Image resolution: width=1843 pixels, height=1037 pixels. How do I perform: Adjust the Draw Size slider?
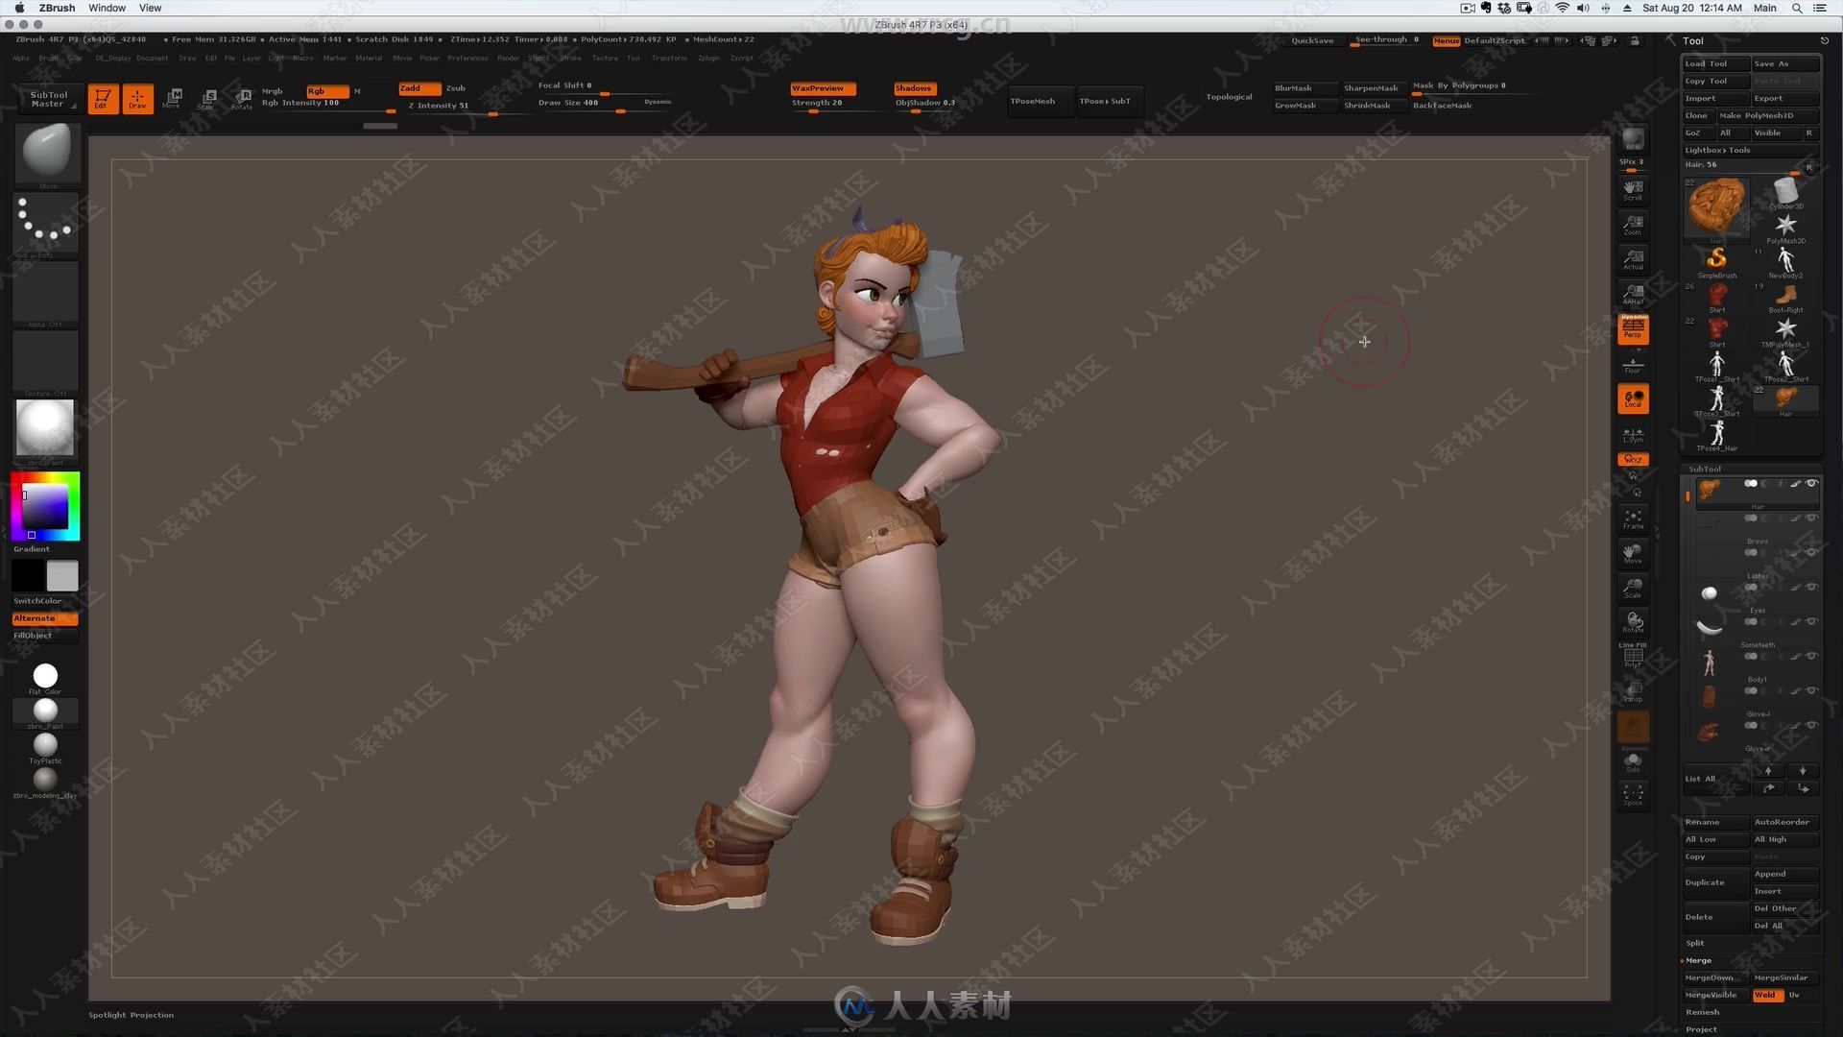605,103
